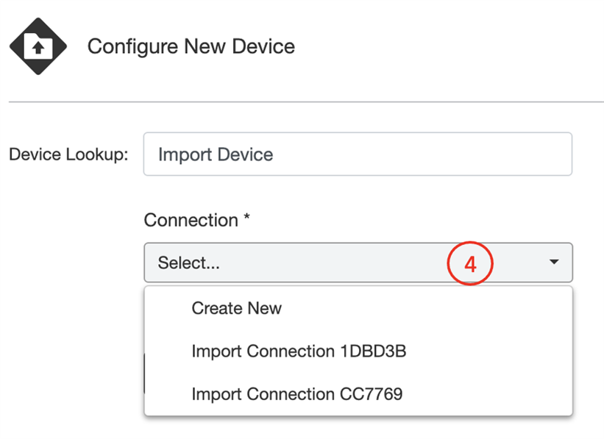Click the "Device Lookup:" label
Viewport: 604px width, 439px height.
point(68,154)
